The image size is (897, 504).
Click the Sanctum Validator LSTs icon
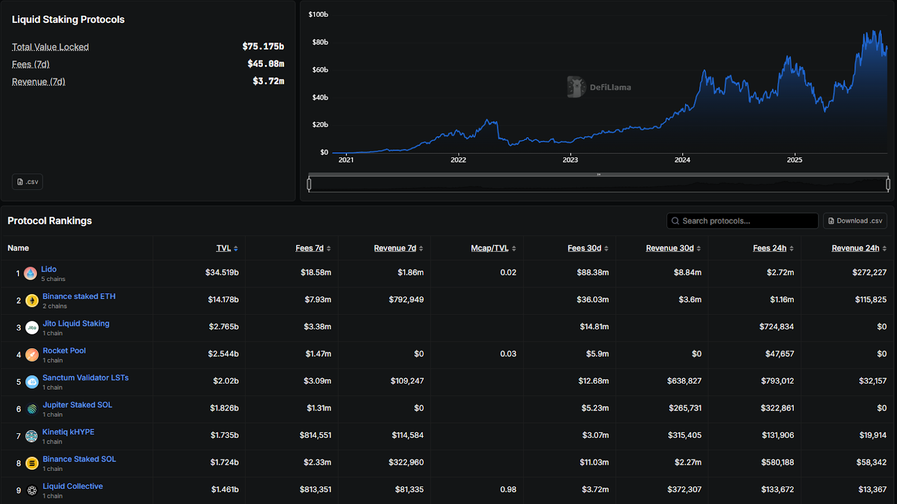[x=32, y=381]
